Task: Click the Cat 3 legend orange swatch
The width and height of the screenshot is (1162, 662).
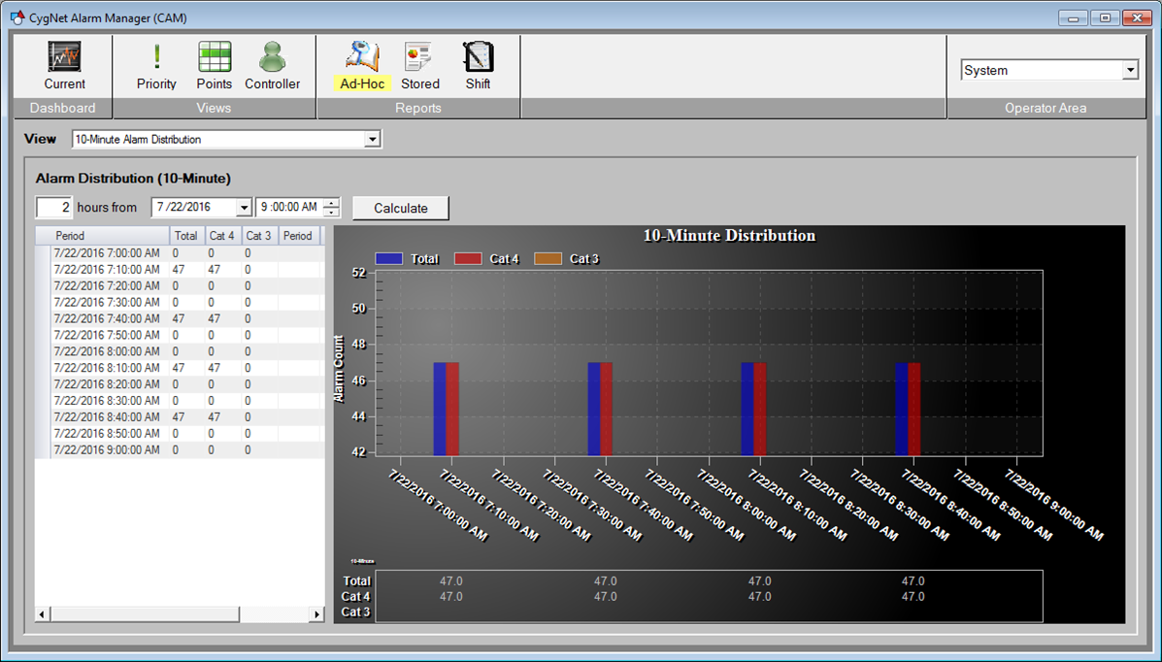Action: [x=548, y=259]
